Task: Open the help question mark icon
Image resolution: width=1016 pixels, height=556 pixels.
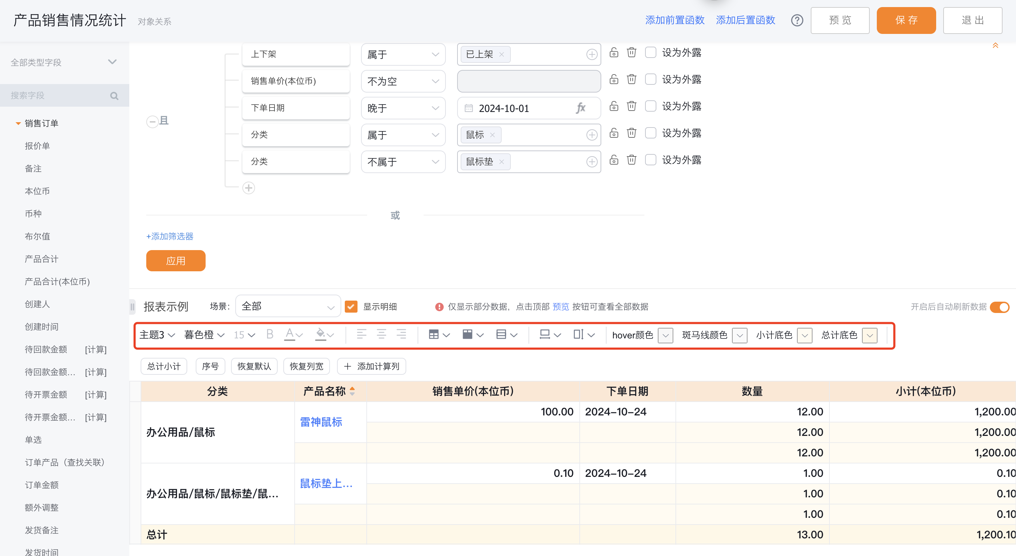Action: pos(797,20)
